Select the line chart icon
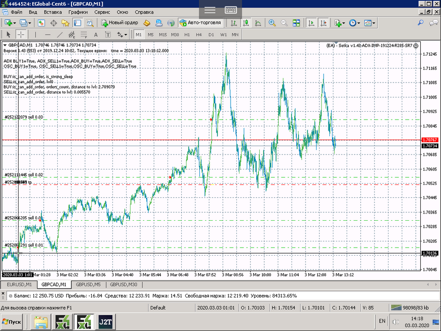 258,23
